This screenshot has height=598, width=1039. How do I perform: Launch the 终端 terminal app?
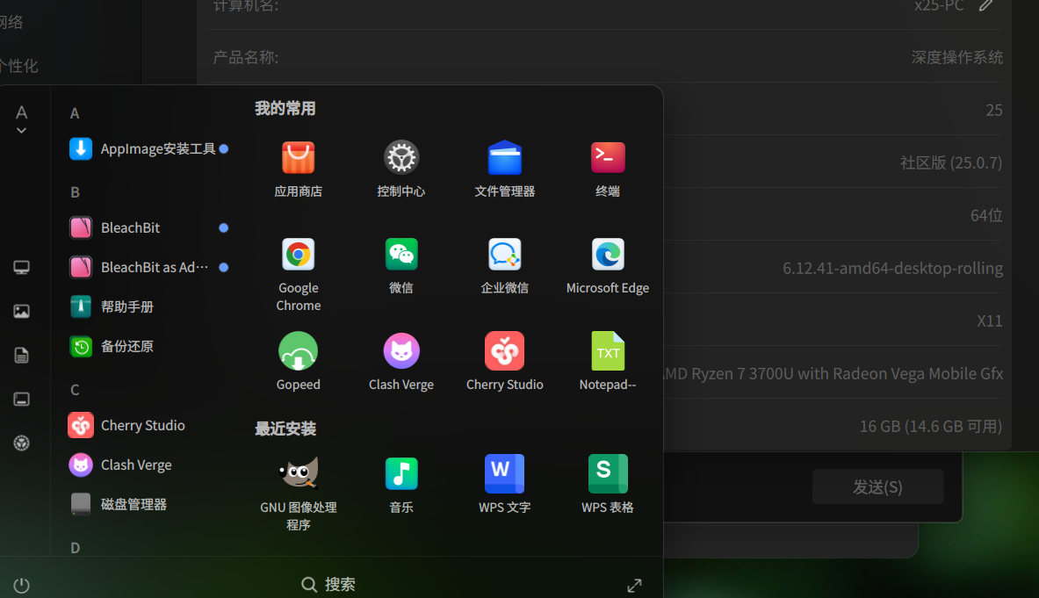[608, 157]
